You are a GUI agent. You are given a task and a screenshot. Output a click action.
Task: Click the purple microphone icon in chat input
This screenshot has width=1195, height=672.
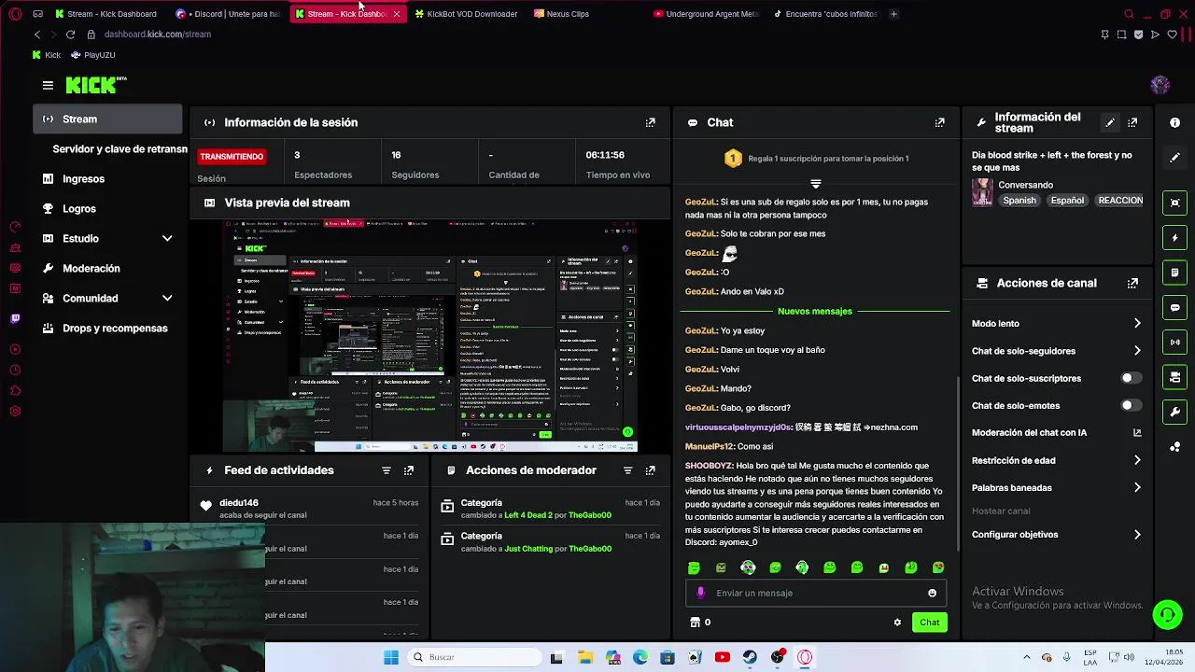pos(701,593)
